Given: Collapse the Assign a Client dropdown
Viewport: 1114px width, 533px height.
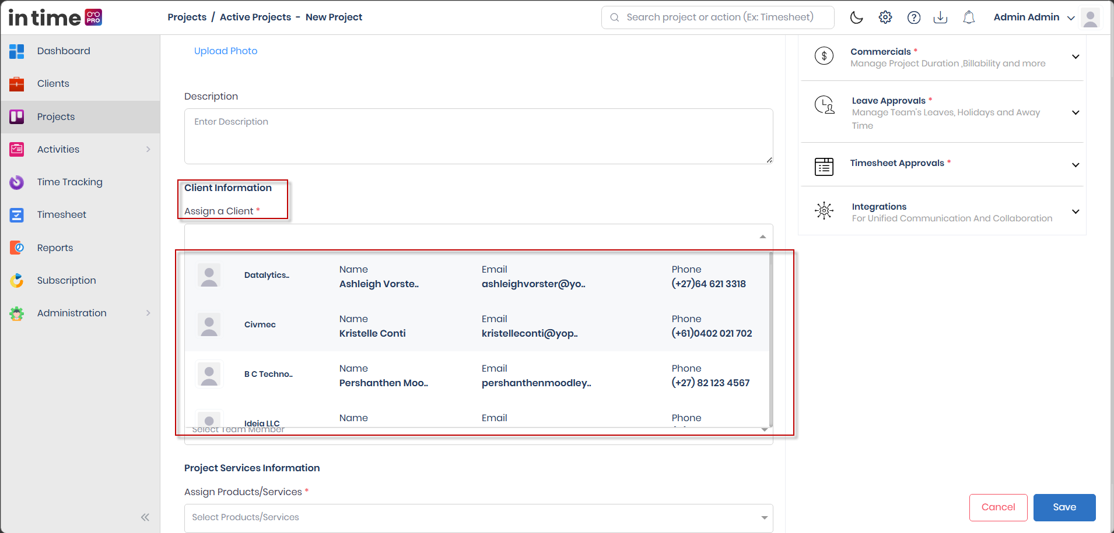Looking at the screenshot, I should (x=763, y=237).
